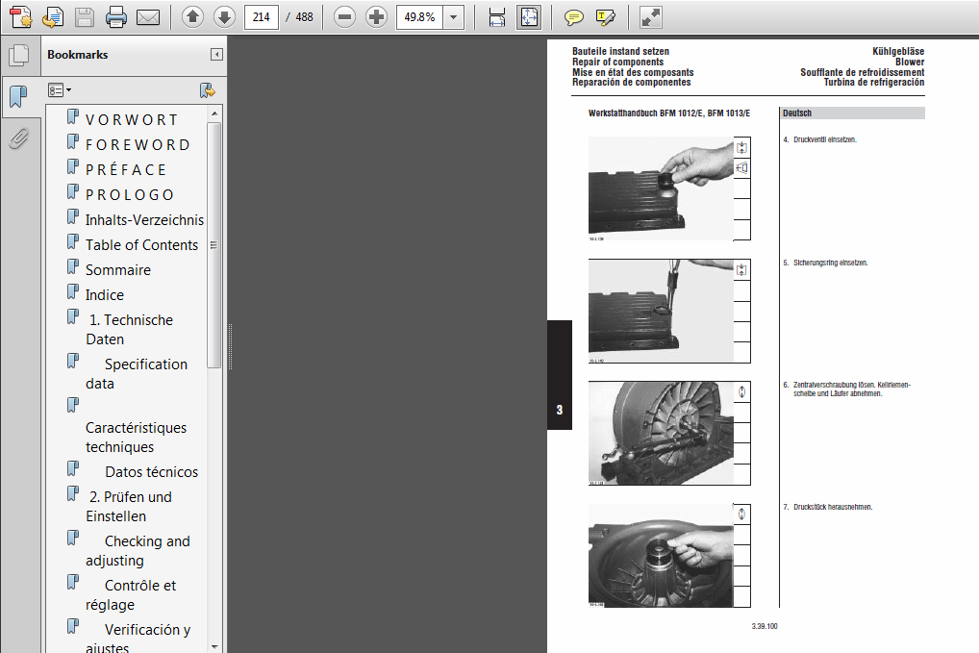Click the Read Mode fullscreen arrows icon
This screenshot has height=653, width=979.
651,17
